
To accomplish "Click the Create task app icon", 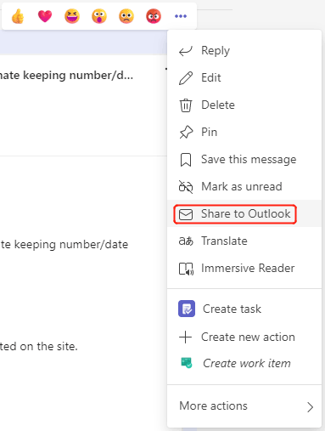I will 187,309.
